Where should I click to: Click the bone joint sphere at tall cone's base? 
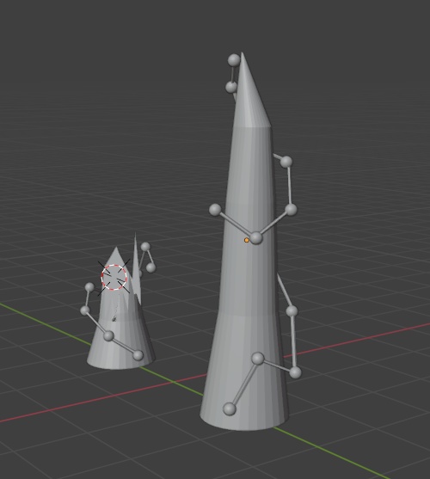(x=230, y=408)
